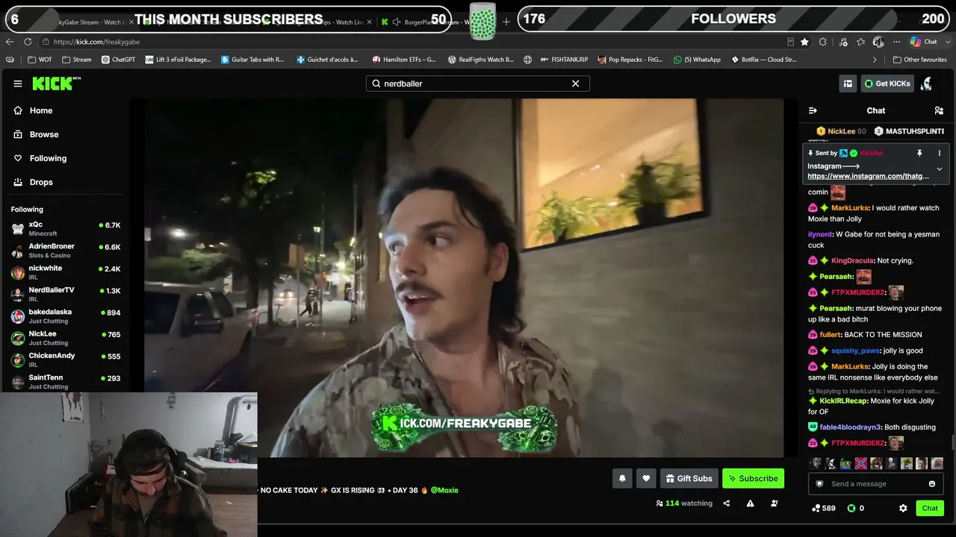
Task: Click the notification bell button
Action: click(622, 478)
